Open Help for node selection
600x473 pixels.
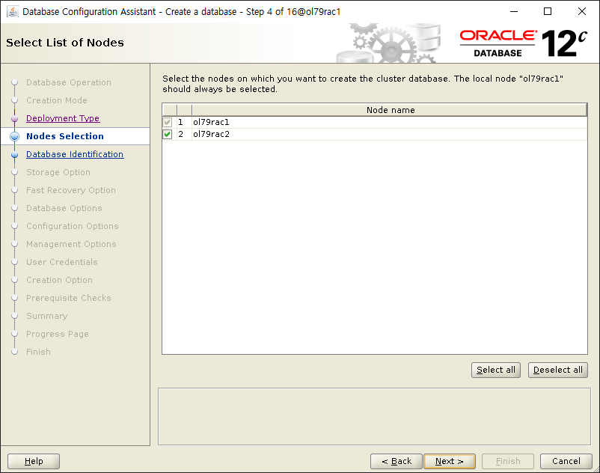pos(34,461)
